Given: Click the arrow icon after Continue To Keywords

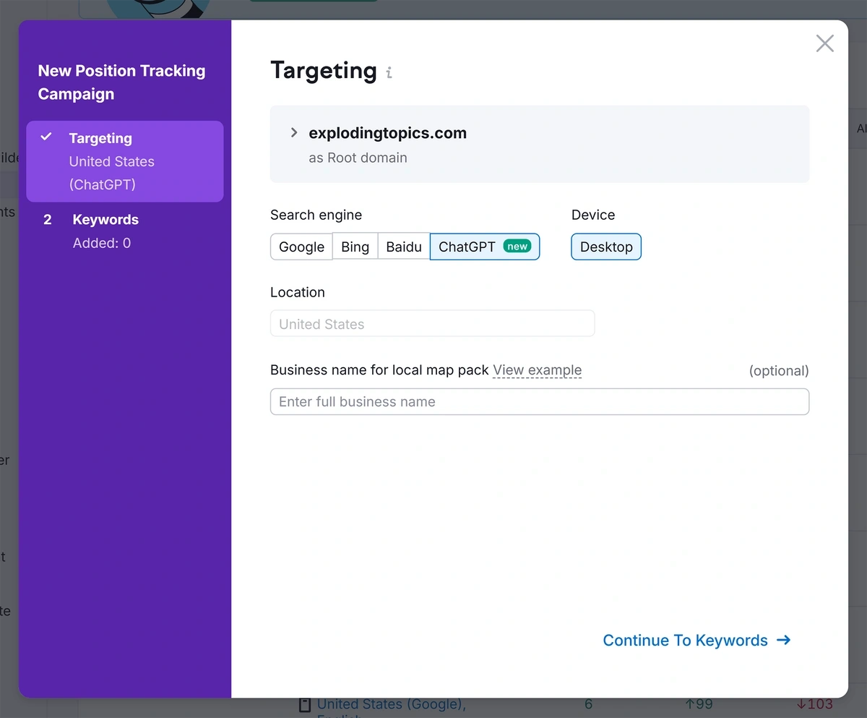Looking at the screenshot, I should [783, 640].
